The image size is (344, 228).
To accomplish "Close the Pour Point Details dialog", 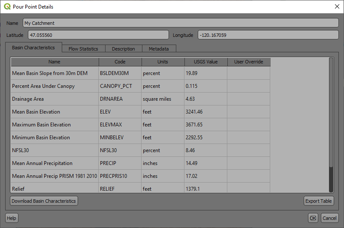I will point(337,6).
